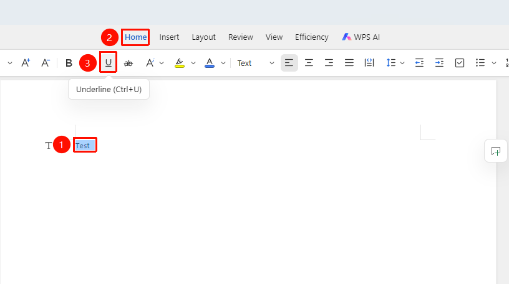Open bullet list style dropdown
Viewport: 509px width, 284px height.
coord(494,64)
